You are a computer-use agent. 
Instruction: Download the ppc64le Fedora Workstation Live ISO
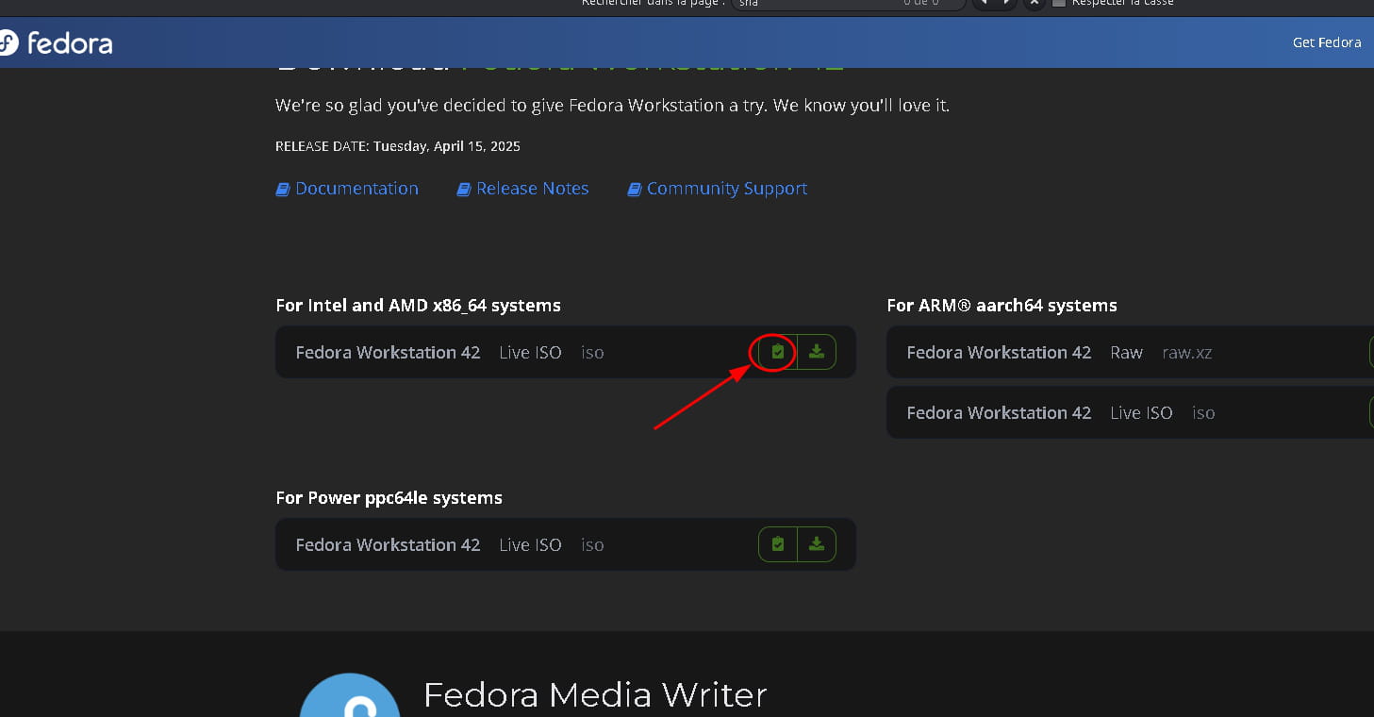[x=817, y=544]
